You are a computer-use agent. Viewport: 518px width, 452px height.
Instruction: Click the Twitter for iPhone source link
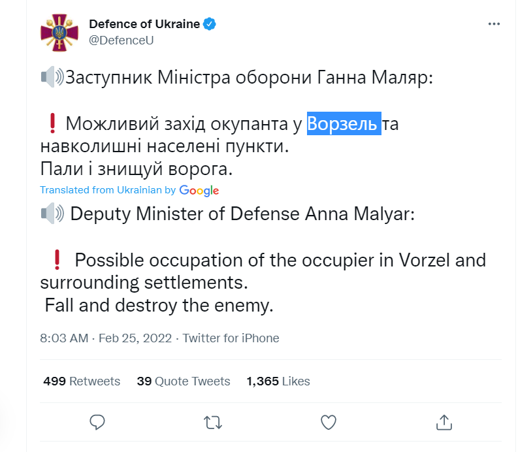point(231,338)
